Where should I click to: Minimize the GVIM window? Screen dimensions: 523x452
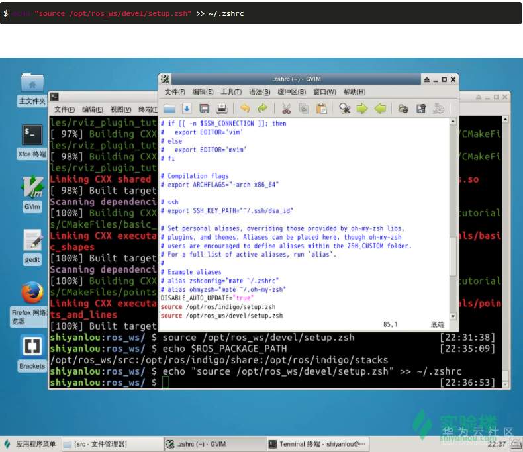(435, 79)
